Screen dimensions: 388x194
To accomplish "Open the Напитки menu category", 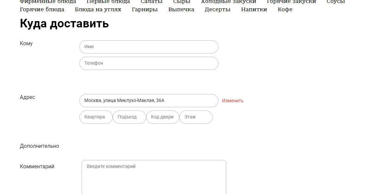I will coord(254,10).
